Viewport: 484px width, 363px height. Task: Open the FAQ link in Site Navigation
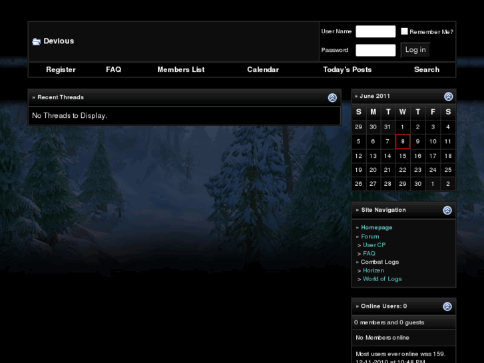click(369, 254)
